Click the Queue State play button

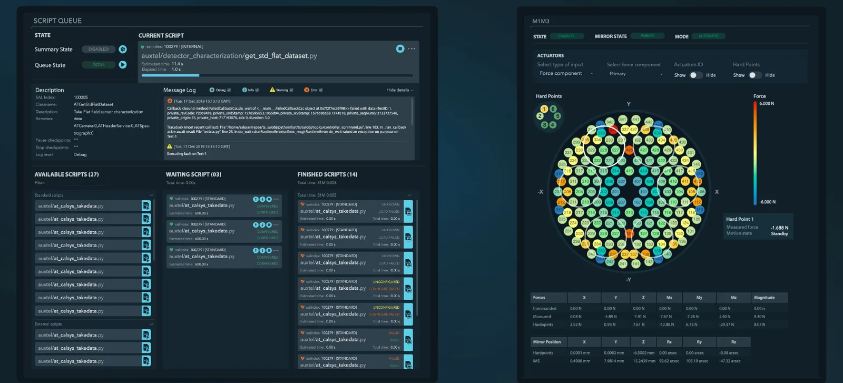[x=123, y=65]
